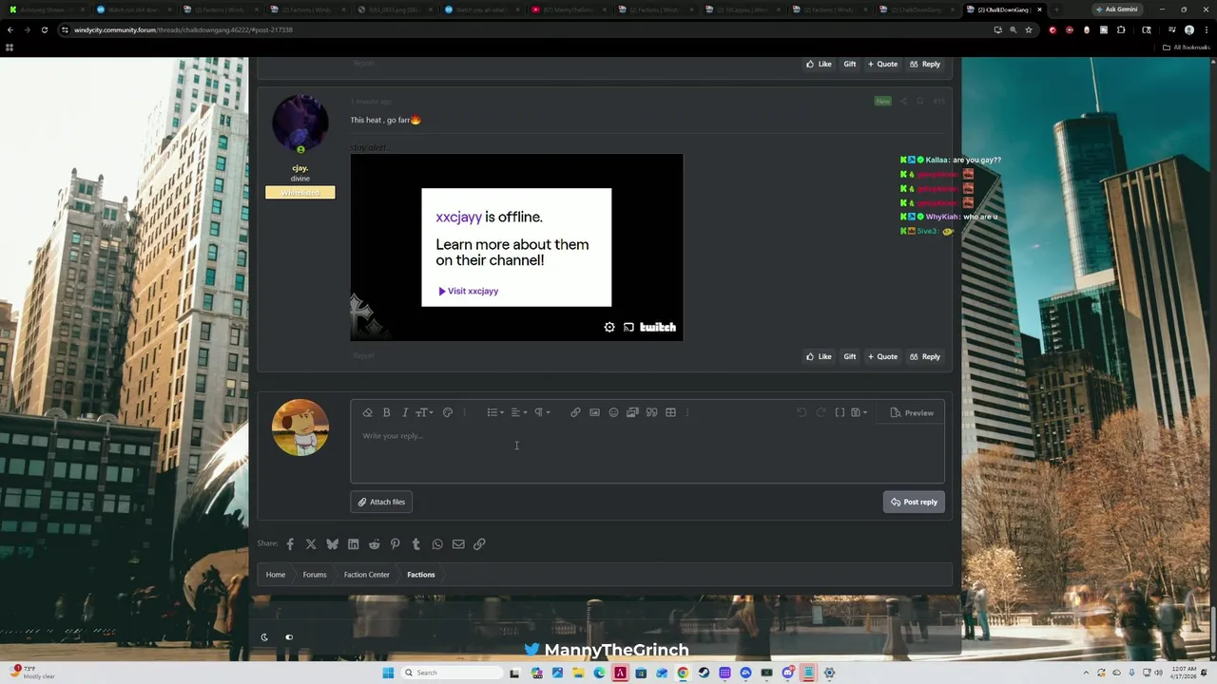Viewport: 1217px width, 684px height.
Task: Switch to the ChalkDownGang active tab
Action: (1003, 9)
